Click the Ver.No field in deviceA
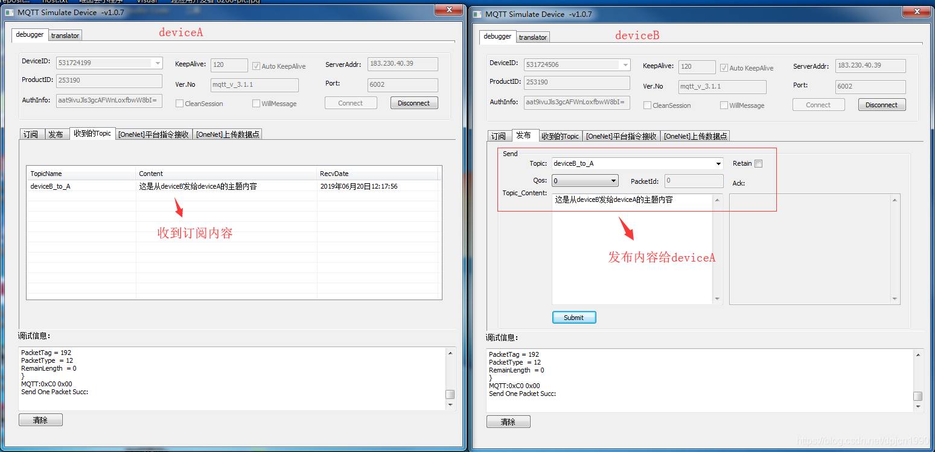935x452 pixels. click(x=254, y=85)
